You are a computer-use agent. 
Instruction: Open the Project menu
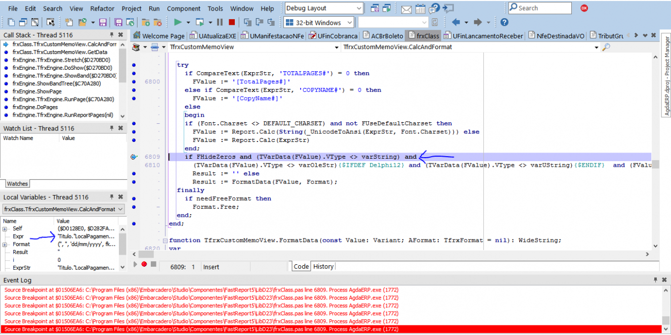pos(132,9)
